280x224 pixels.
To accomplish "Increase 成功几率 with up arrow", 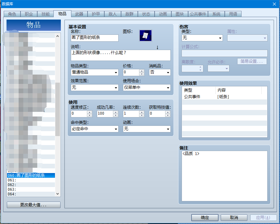I will click(x=115, y=112).
